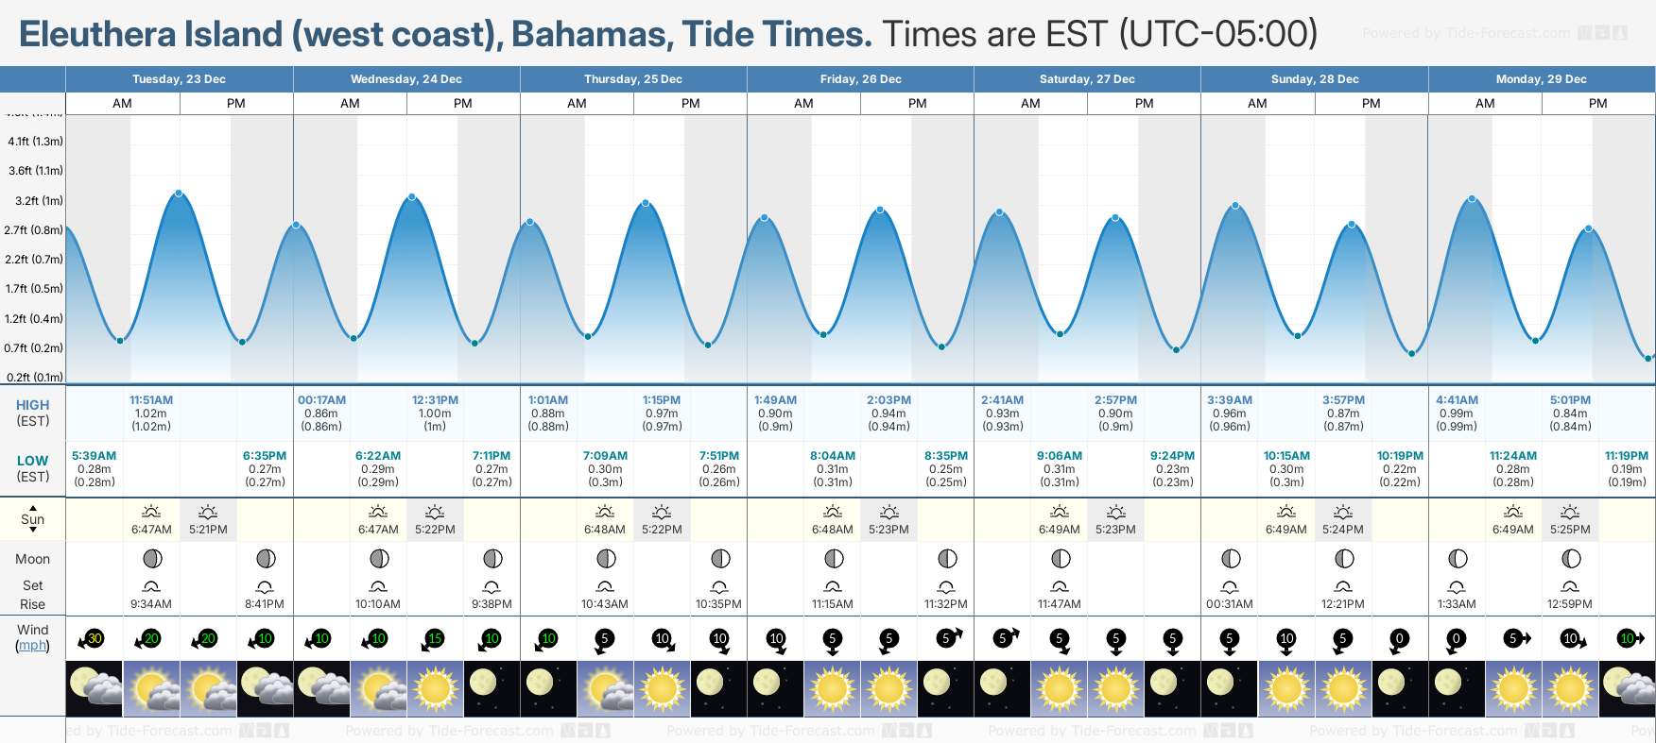The height and width of the screenshot is (743, 1656).
Task: Click the 11:51AM high tide peak marker
Action: (179, 194)
